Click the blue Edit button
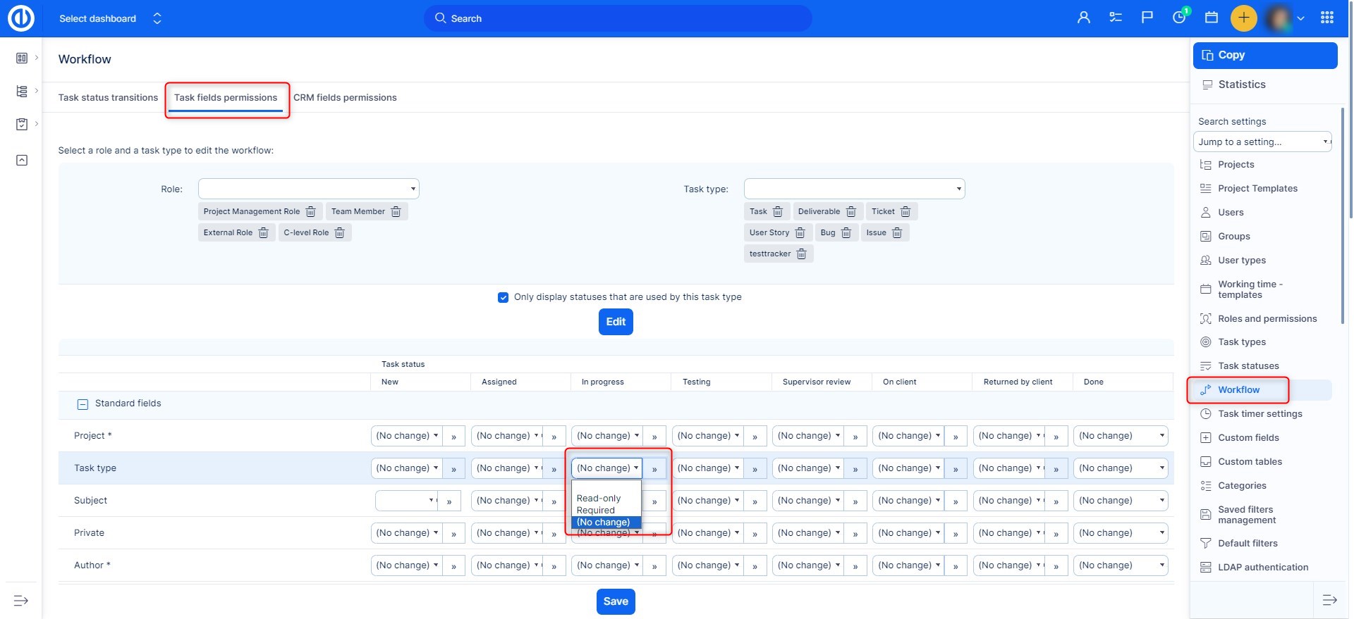The width and height of the screenshot is (1354, 619). point(616,322)
